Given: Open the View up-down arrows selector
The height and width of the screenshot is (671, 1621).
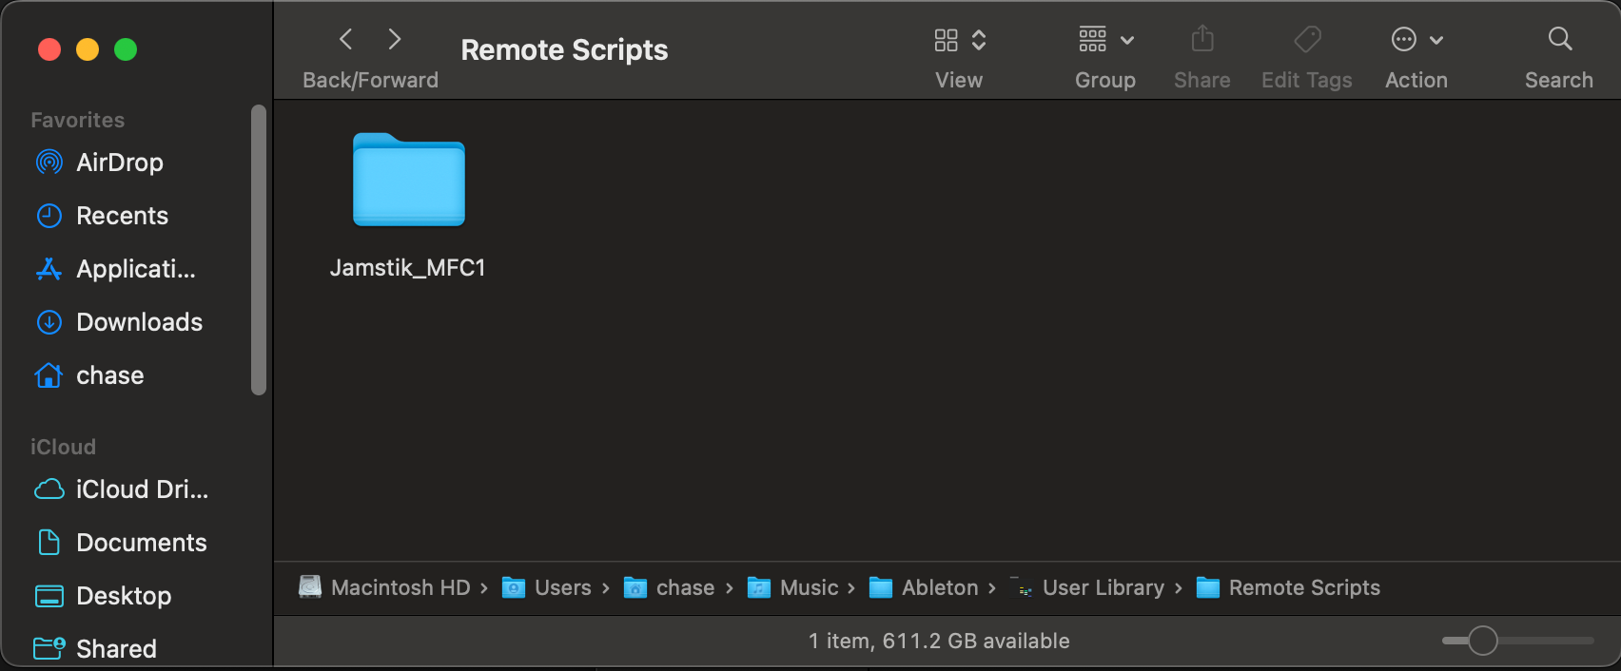Looking at the screenshot, I should [979, 40].
